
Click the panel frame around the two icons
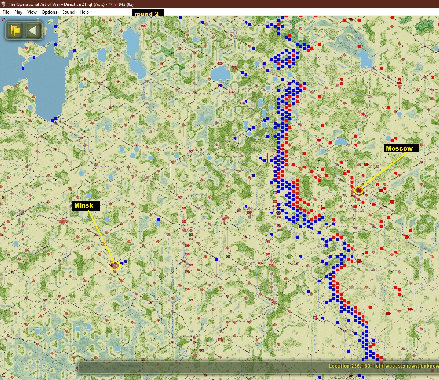click(24, 31)
